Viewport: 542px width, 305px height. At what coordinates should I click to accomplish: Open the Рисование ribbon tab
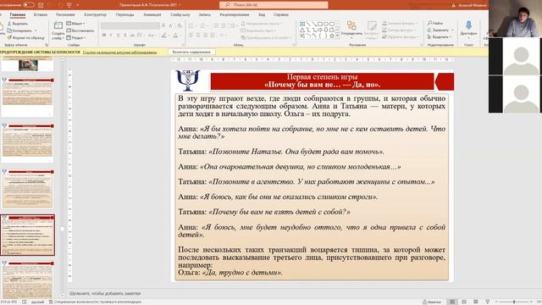[65, 15]
